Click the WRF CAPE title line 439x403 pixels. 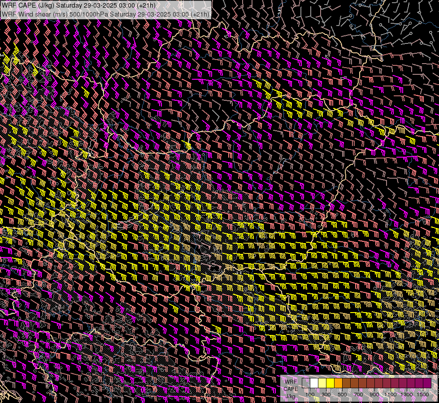click(78, 5)
